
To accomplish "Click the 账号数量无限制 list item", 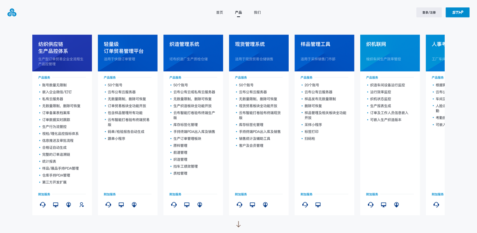I will (54, 85).
